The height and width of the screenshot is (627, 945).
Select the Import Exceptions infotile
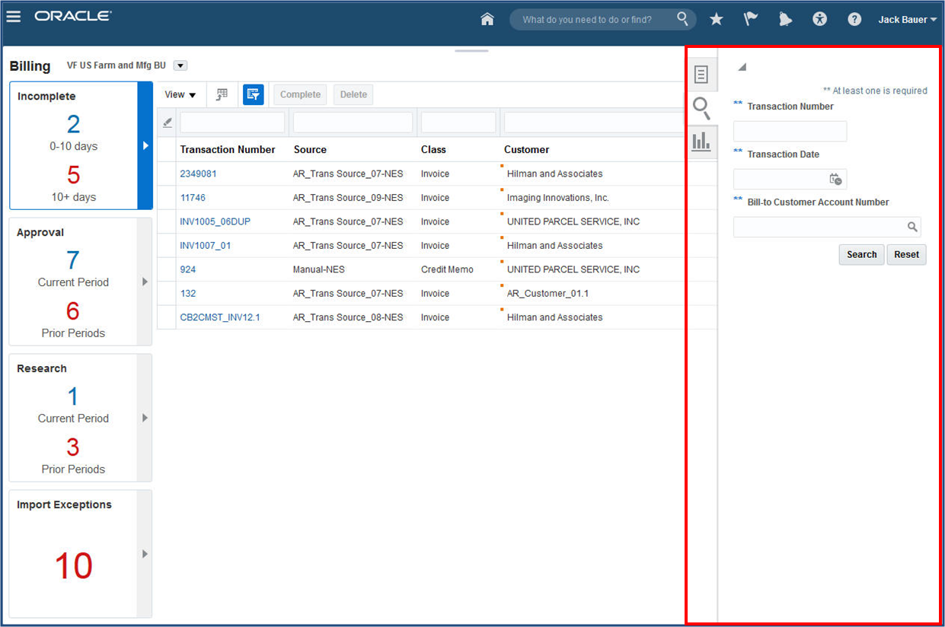pyautogui.click(x=73, y=553)
